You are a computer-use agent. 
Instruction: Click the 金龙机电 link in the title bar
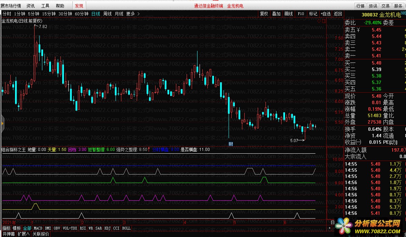(235, 6)
